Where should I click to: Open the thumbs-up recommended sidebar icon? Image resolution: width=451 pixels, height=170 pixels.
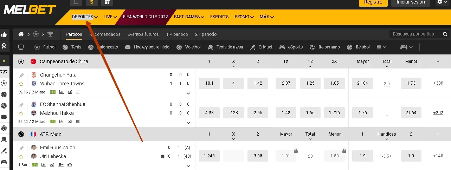(4, 35)
